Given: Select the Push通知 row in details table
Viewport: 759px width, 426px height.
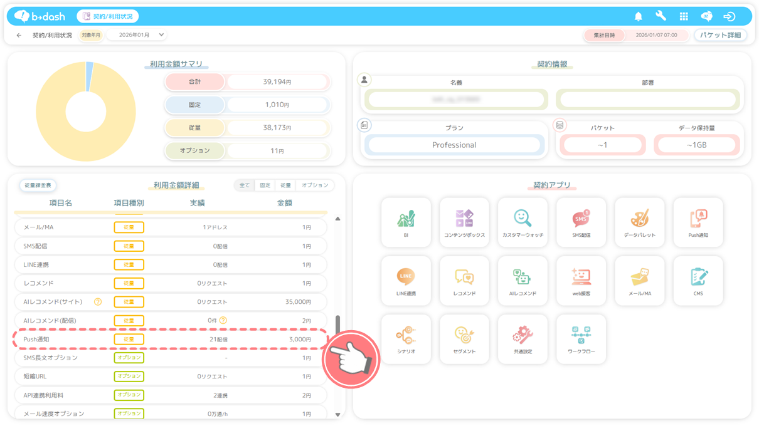Looking at the screenshot, I should (170, 339).
